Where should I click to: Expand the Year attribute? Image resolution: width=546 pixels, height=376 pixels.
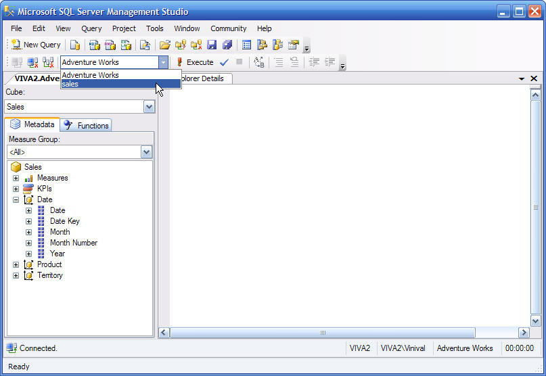click(28, 254)
